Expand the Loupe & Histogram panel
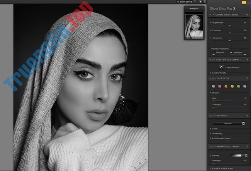The width and height of the screenshot is (251, 171). 210,168
